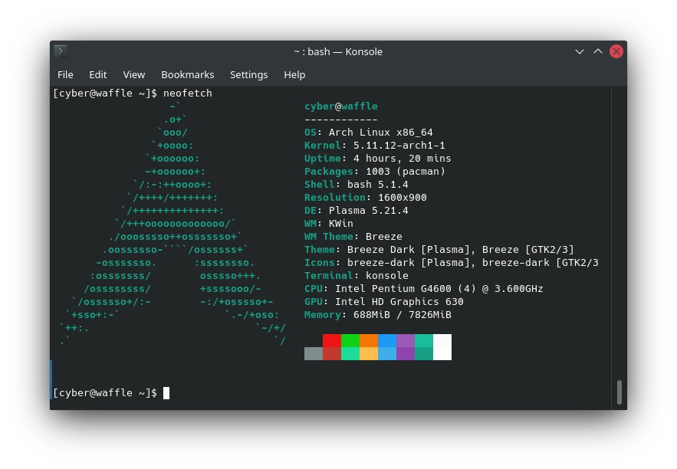Screen dimensions: 677x469
Task: Open the Edit menu
Action: [98, 74]
